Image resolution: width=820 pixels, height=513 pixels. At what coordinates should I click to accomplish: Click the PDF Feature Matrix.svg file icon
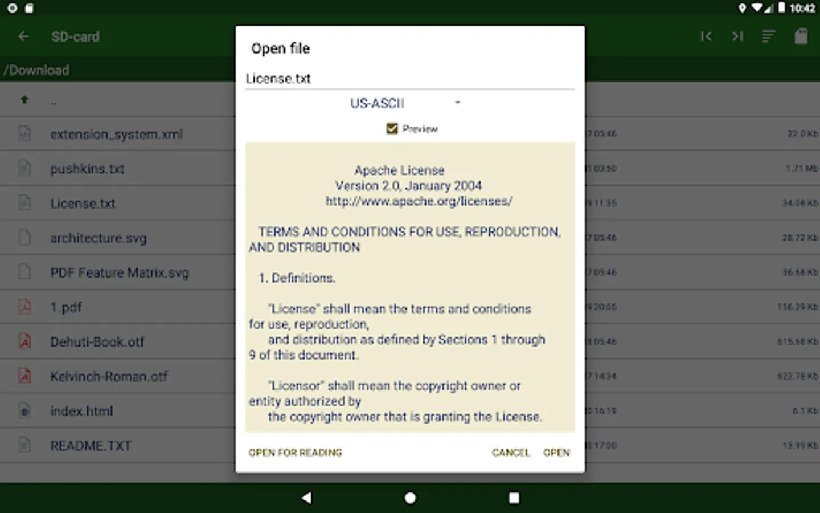[x=24, y=272]
